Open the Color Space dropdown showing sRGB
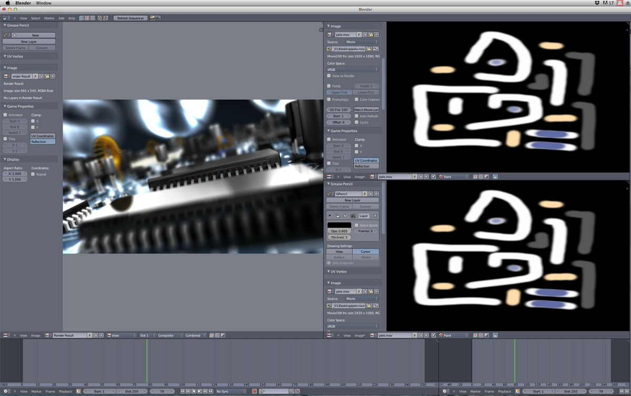This screenshot has height=396, width=631. tap(353, 69)
